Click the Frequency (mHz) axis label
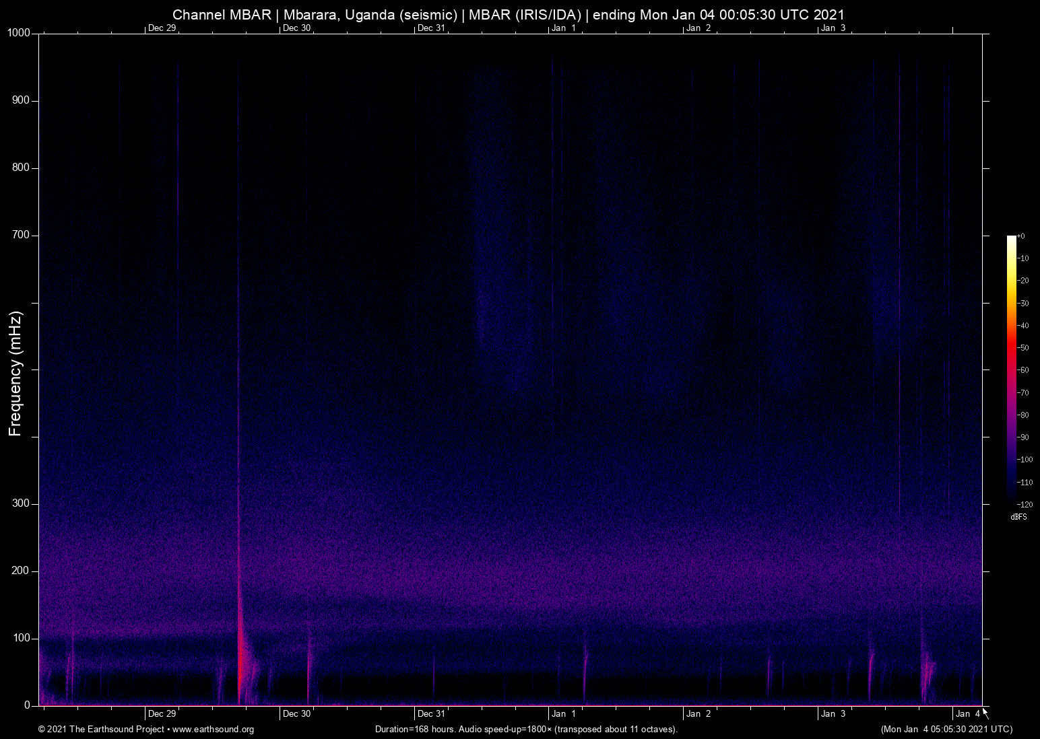The width and height of the screenshot is (1040, 739). (x=15, y=370)
